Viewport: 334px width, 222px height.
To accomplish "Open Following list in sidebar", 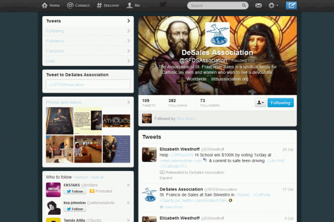I will pyautogui.click(x=88, y=31).
